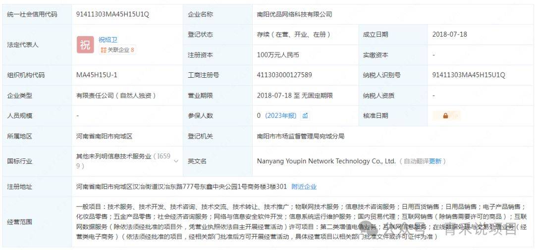Click authority 南阳市市场监督管理局宛城分局
The image size is (535, 250).
coord(301,136)
